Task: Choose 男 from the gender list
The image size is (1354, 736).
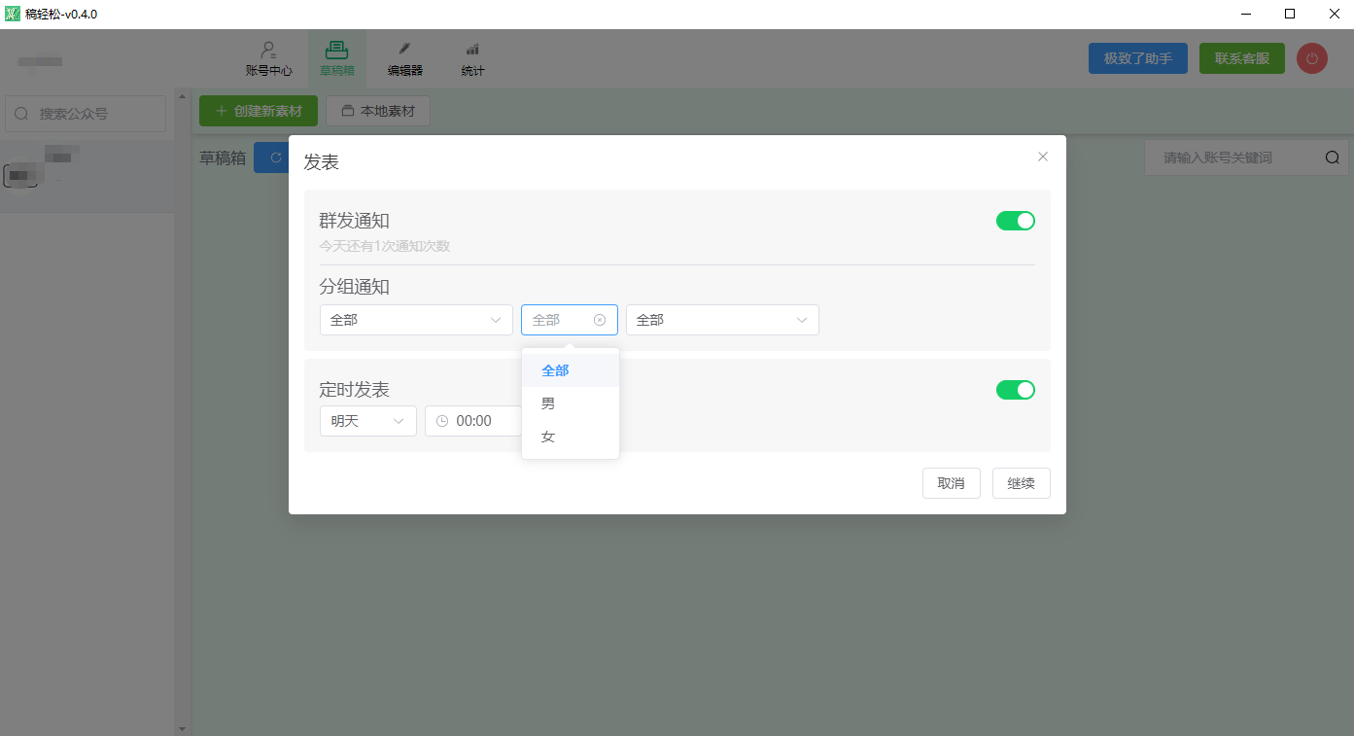Action: tap(548, 403)
